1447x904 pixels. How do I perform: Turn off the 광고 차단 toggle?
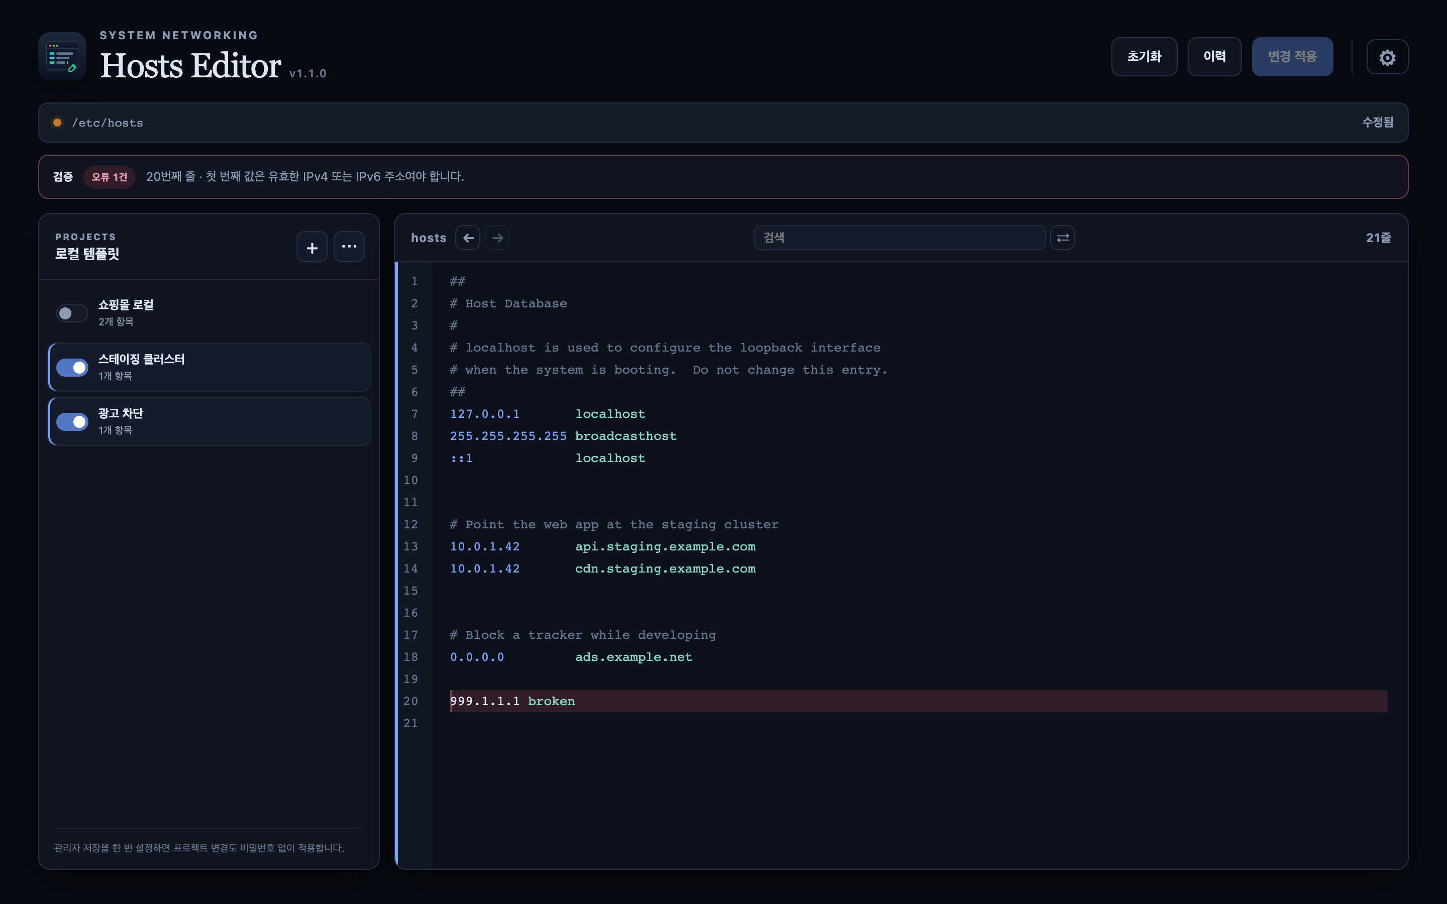[72, 422]
